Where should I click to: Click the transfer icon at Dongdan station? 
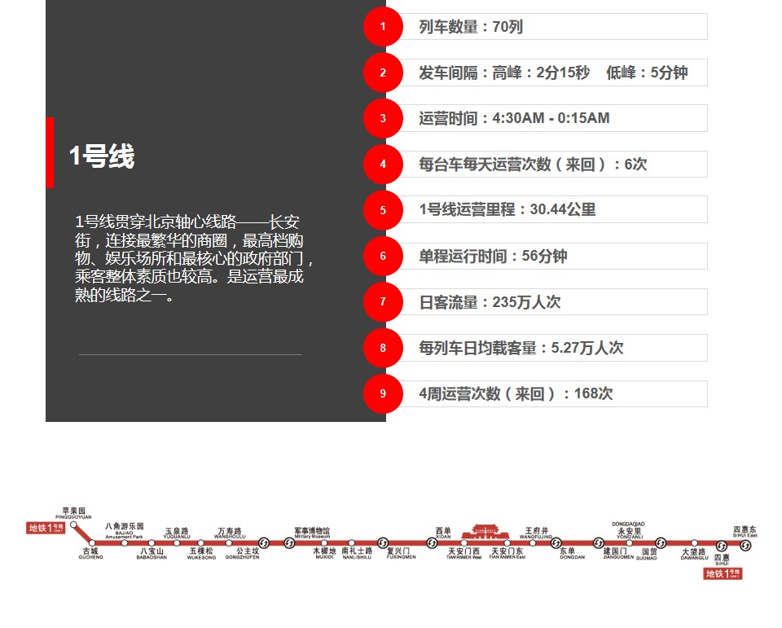pyautogui.click(x=556, y=542)
